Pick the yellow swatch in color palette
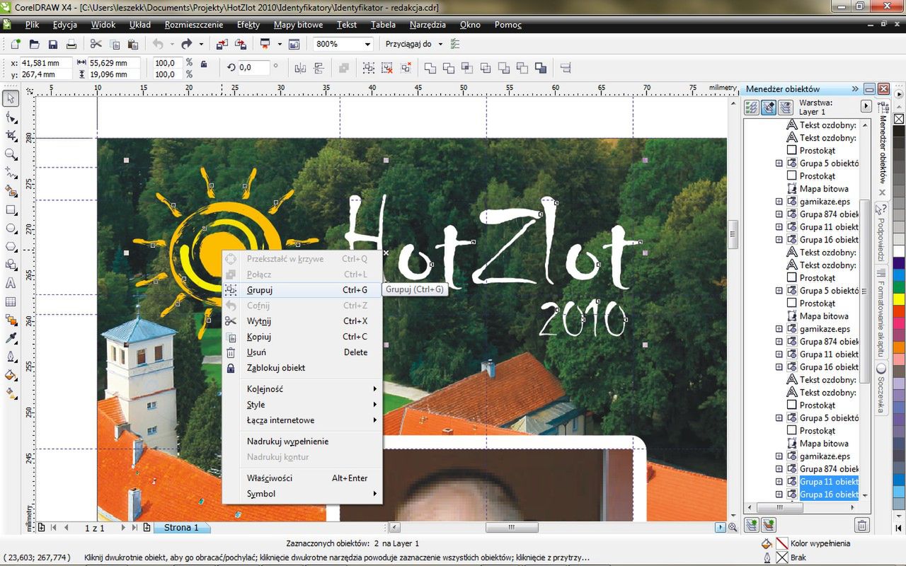This screenshot has height=566, width=906. (x=899, y=298)
